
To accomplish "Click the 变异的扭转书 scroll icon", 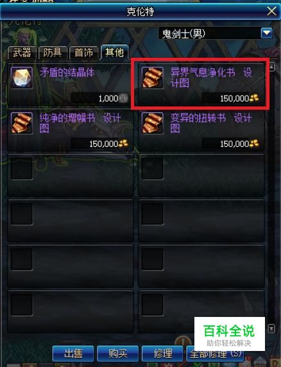I will click(x=152, y=123).
